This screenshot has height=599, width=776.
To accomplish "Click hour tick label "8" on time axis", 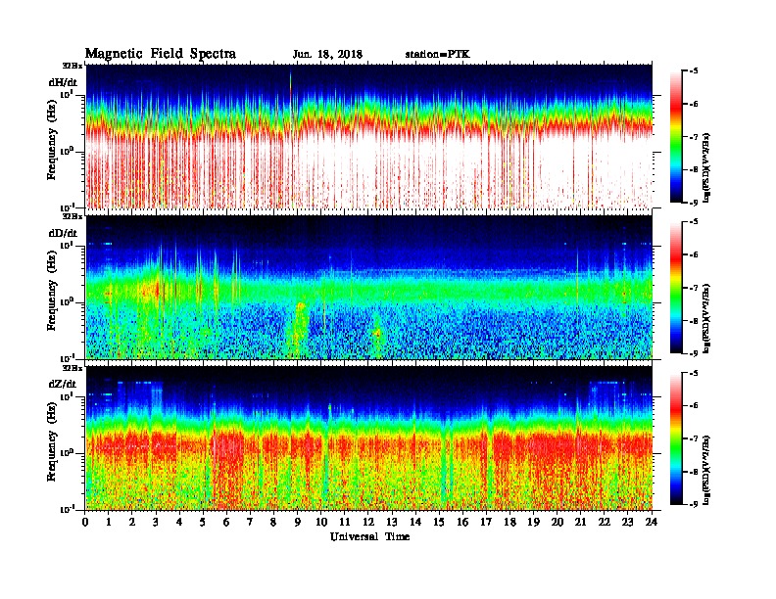I will (273, 522).
